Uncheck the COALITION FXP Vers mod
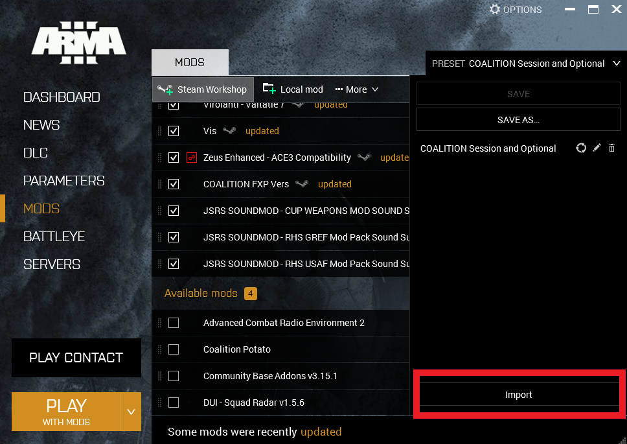Image resolution: width=627 pixels, height=444 pixels. tap(174, 184)
